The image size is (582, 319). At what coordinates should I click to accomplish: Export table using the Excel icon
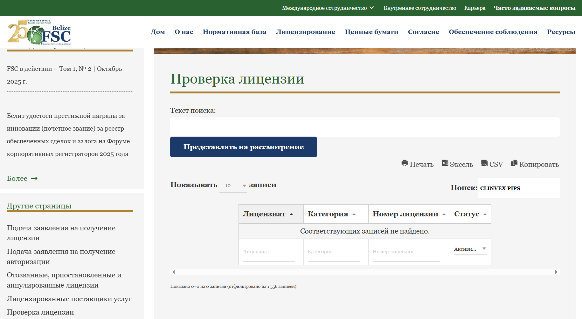point(445,163)
